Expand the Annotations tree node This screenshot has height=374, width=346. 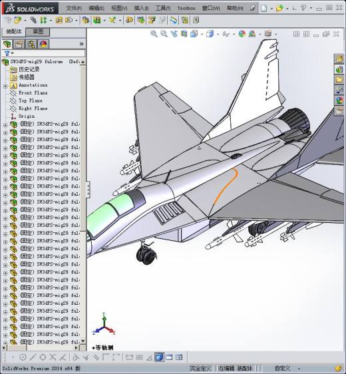5,86
